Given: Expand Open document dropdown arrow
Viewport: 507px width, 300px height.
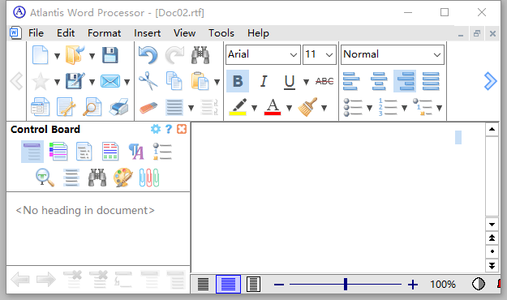Looking at the screenshot, I should coord(92,56).
